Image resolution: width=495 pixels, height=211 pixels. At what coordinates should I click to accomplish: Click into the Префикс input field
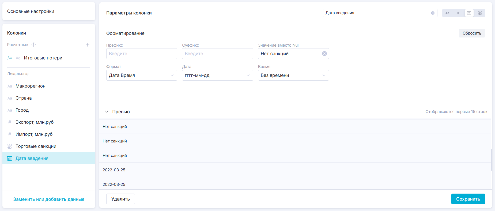point(142,54)
